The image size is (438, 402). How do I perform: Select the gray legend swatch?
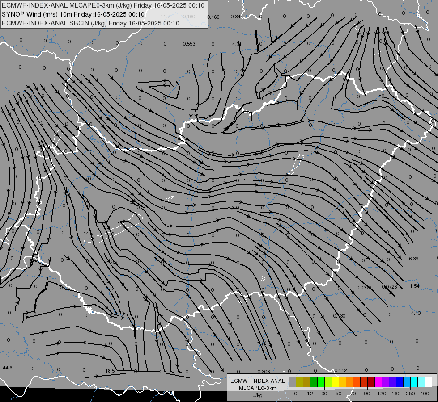tap(293, 382)
